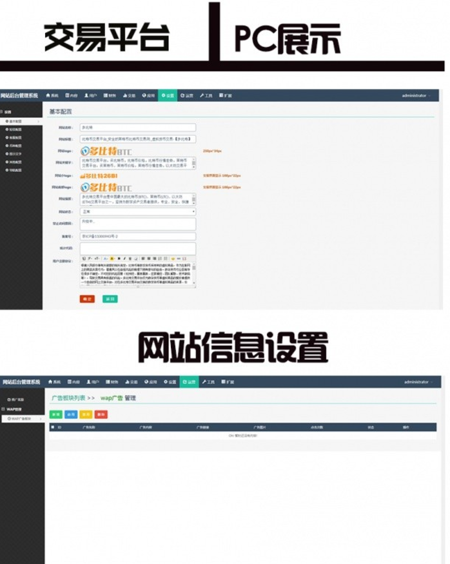This screenshot has height=564, width=450.
Task: Click the 网站关键字 textarea
Action: (x=138, y=163)
